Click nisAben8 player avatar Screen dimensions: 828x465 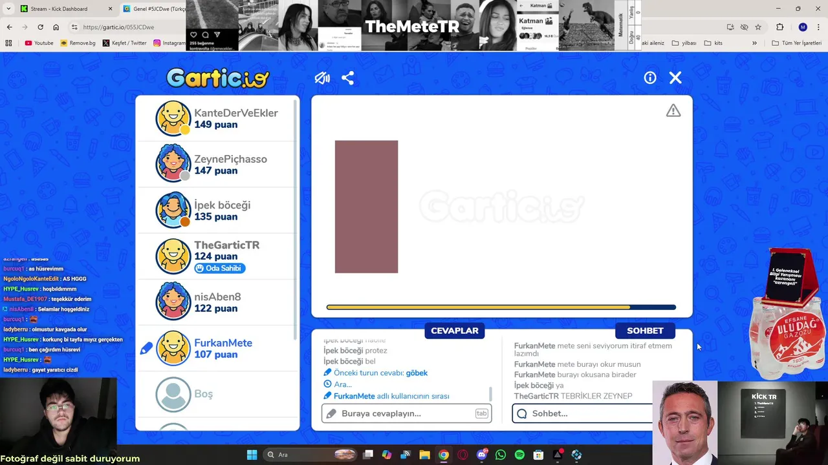point(173,302)
